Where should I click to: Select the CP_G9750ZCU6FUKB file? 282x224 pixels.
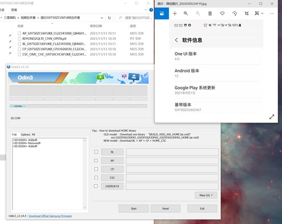tap(54, 49)
